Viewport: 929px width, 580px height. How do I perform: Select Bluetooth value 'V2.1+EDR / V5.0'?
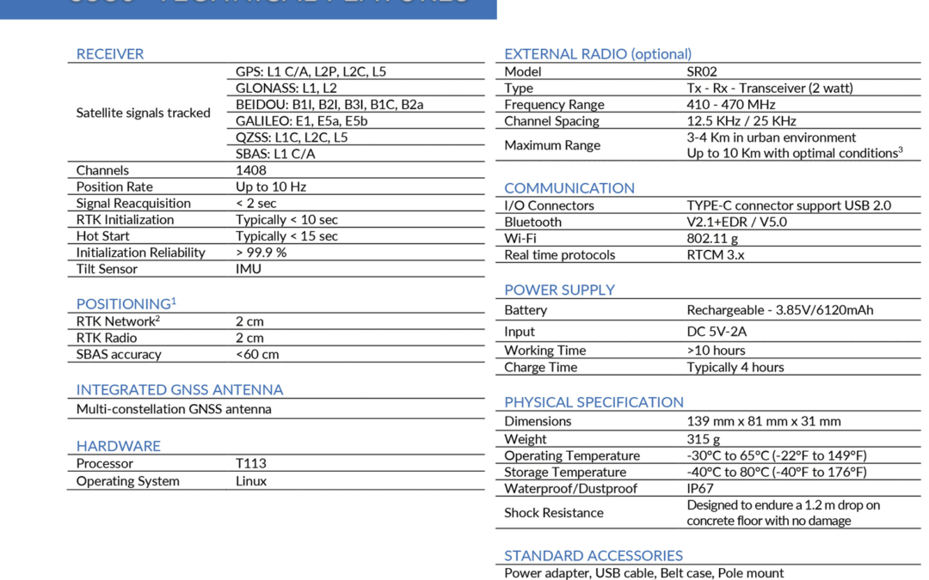[x=736, y=222]
